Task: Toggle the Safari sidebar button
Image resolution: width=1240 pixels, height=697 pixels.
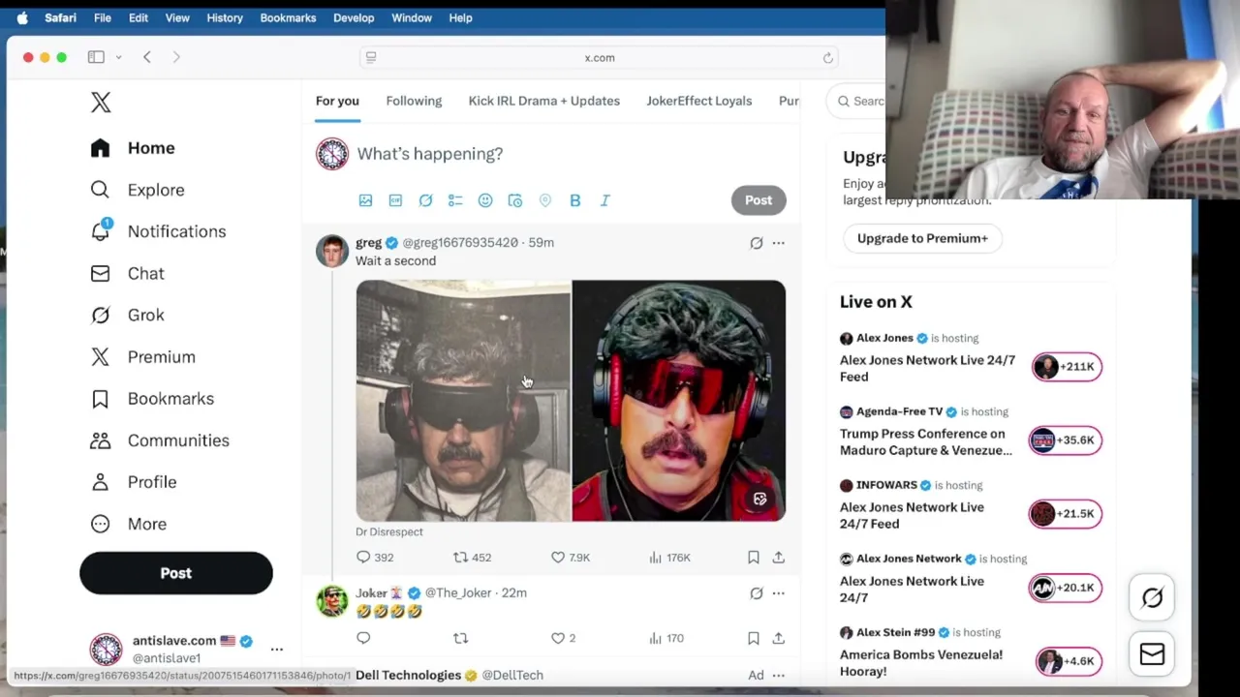Action: tap(96, 57)
